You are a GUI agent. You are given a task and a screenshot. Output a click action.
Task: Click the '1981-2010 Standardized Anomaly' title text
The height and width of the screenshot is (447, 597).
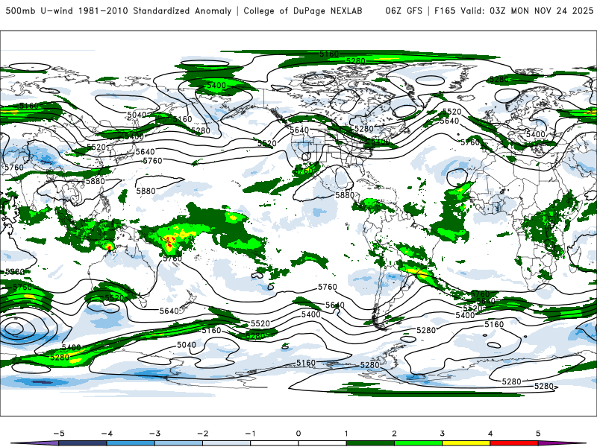154,10
